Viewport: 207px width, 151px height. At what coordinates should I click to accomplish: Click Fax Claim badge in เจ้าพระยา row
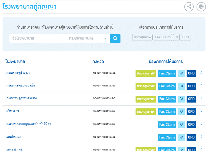click(167, 112)
